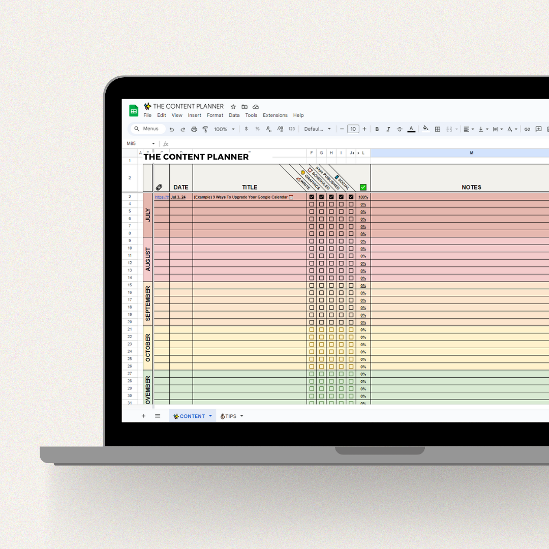Open the Google Sheets home icon
Image resolution: width=549 pixels, height=549 pixels.
point(133,111)
